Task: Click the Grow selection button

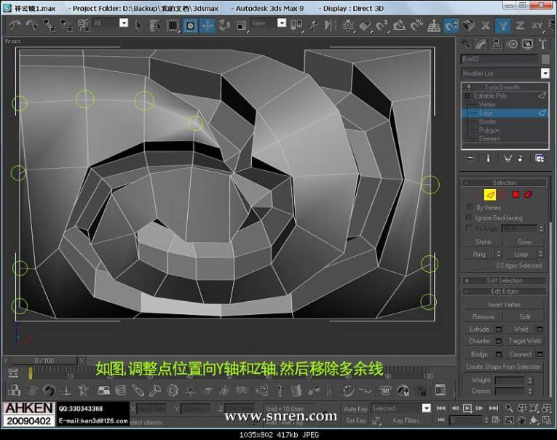Action: 524,241
